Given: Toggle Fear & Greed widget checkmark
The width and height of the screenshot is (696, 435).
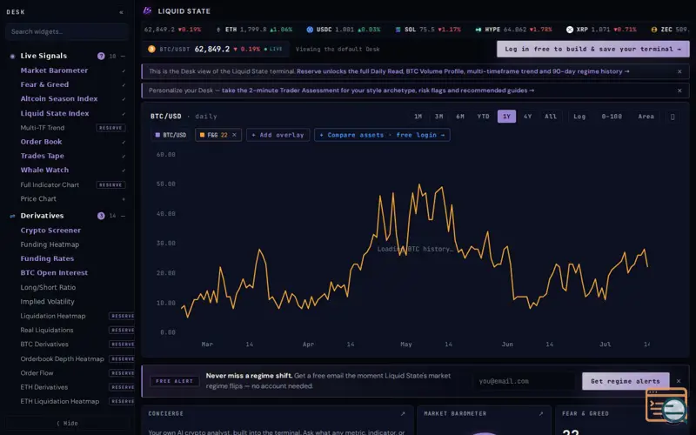Looking at the screenshot, I should (x=124, y=85).
